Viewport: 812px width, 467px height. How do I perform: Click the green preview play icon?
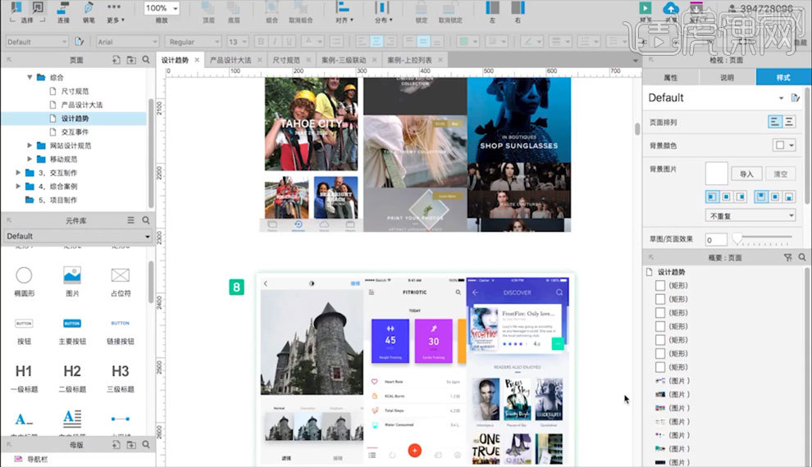[x=645, y=7]
